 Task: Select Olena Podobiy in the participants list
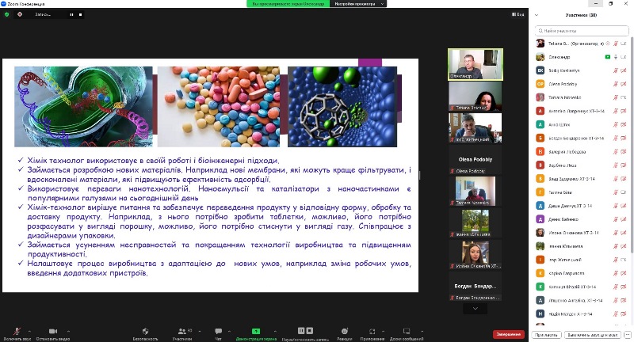564,82
